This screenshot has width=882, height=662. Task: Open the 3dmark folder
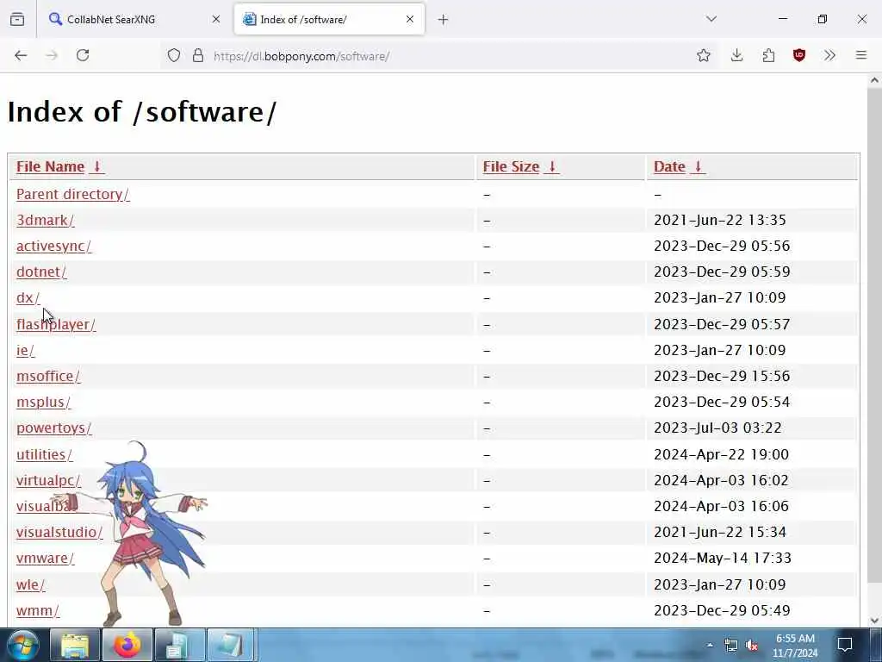click(45, 220)
